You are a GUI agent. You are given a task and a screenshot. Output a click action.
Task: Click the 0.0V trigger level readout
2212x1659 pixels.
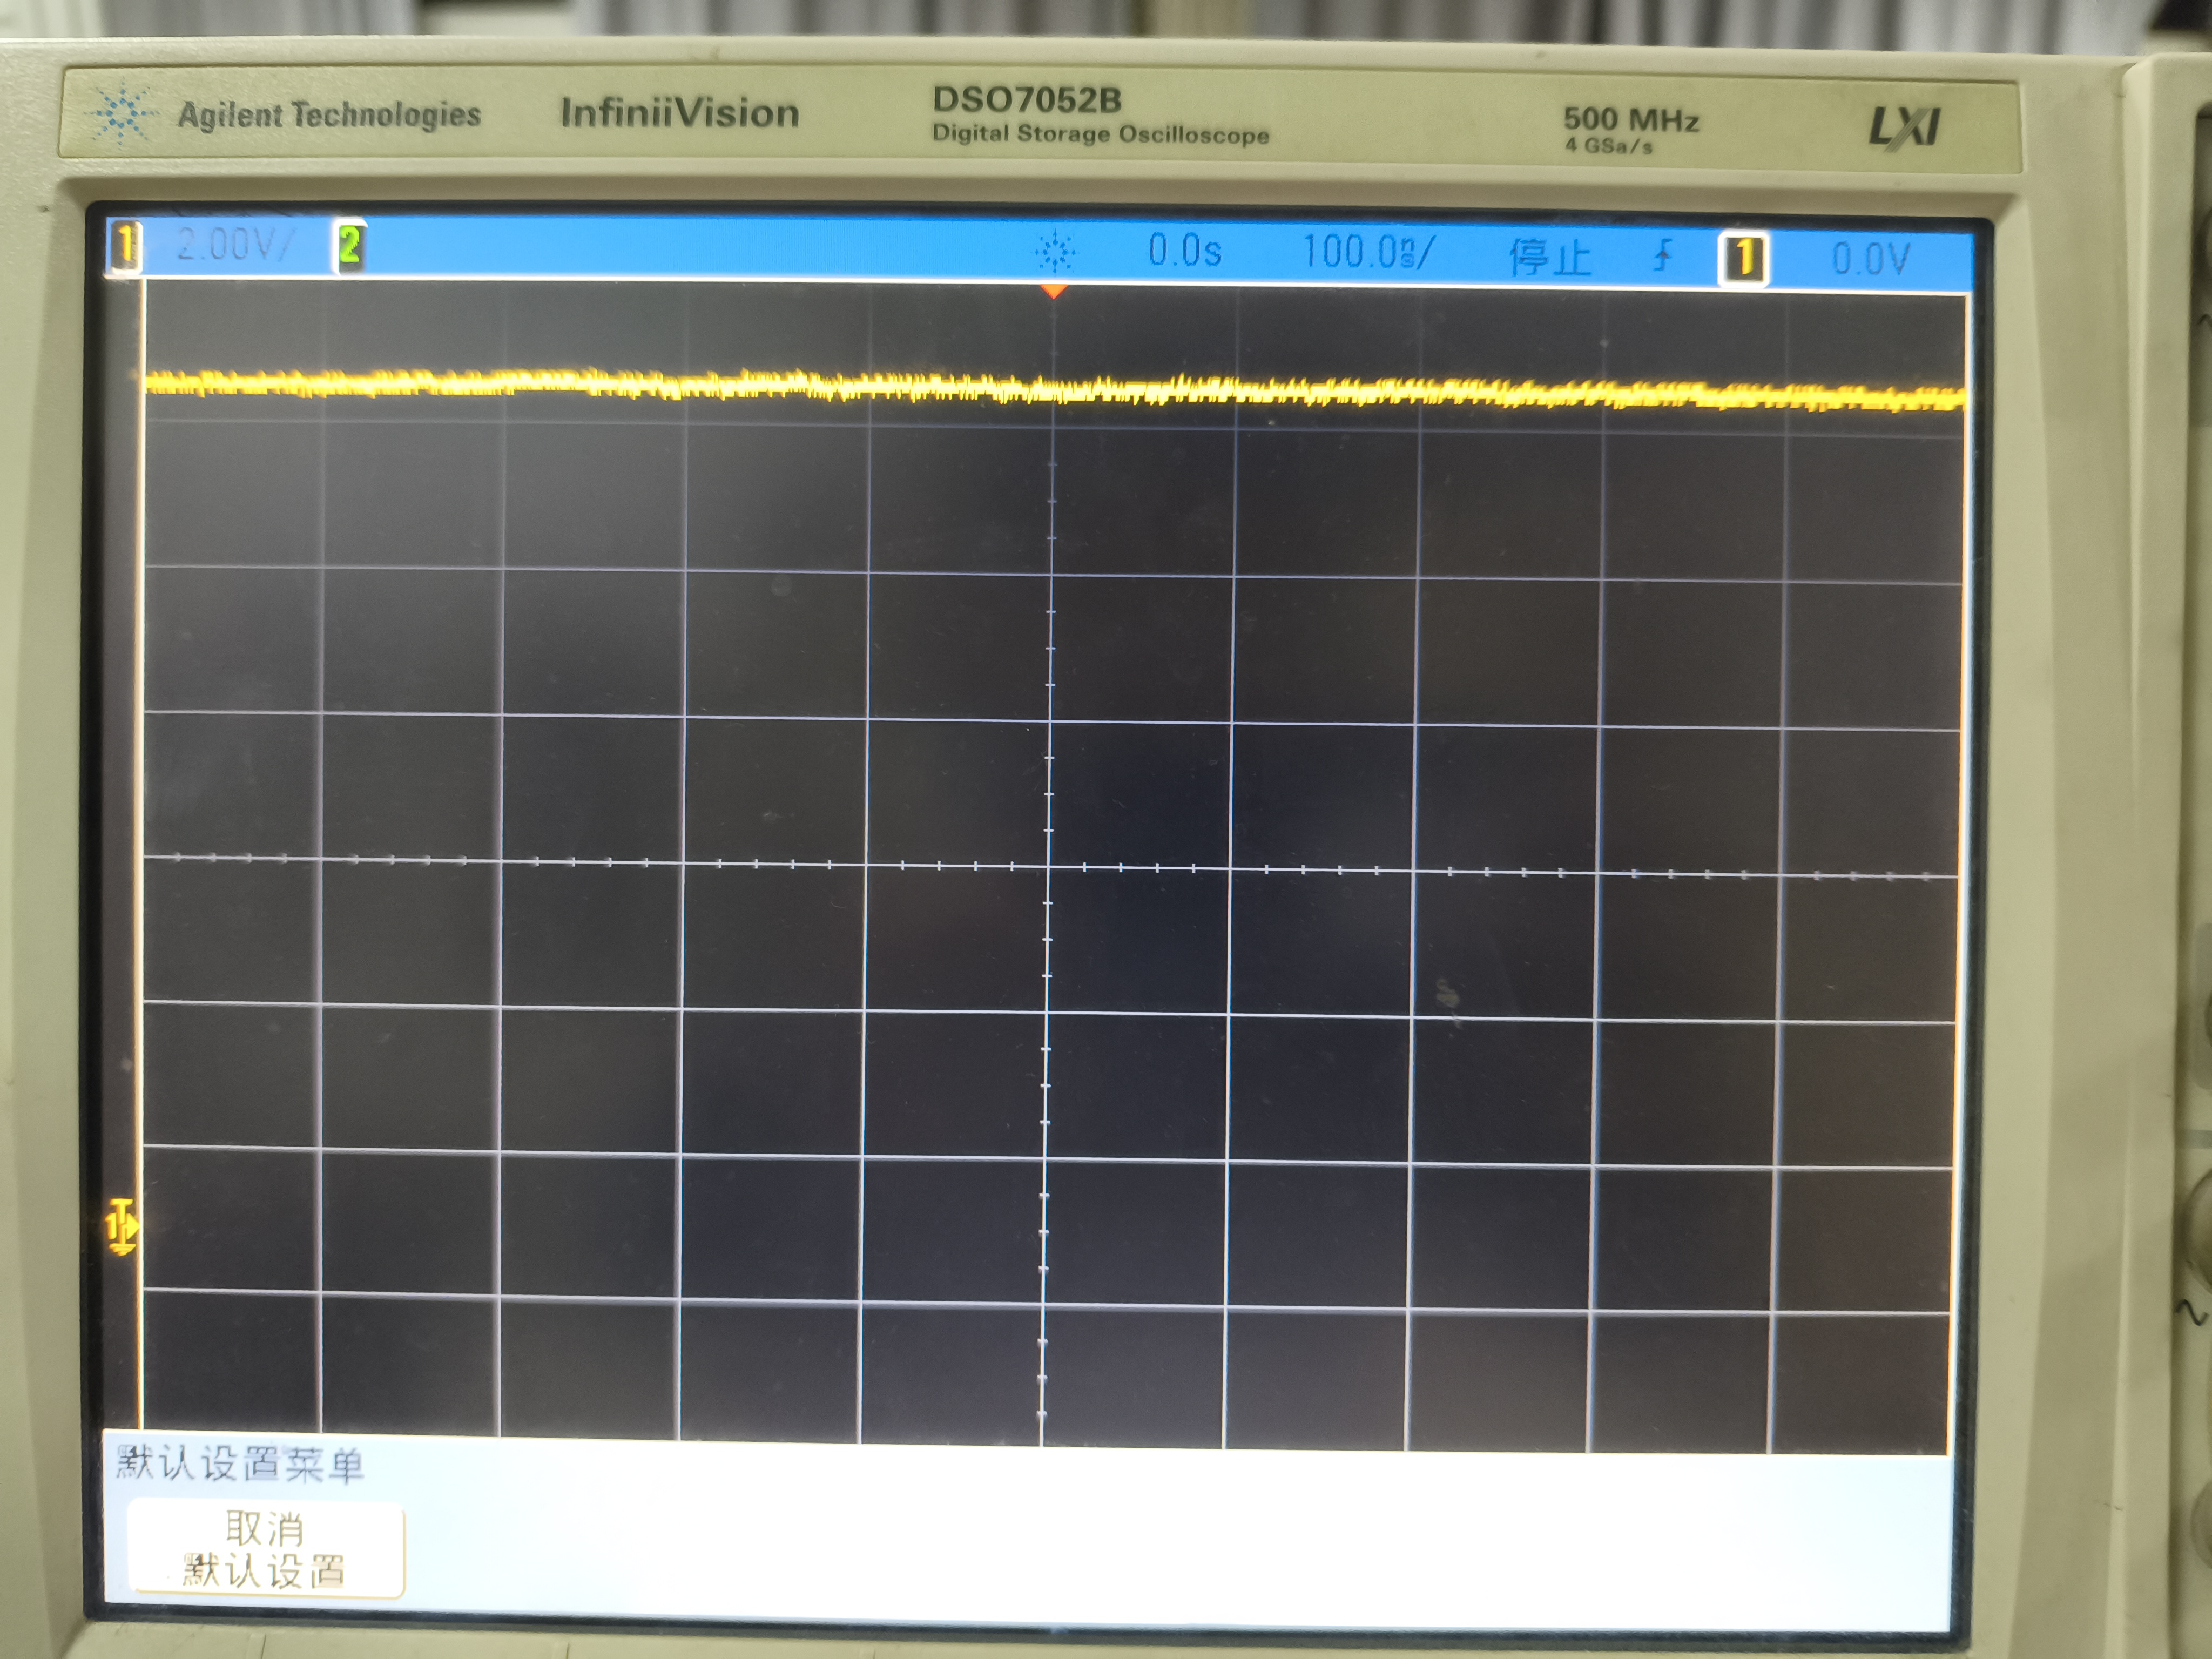point(1870,260)
